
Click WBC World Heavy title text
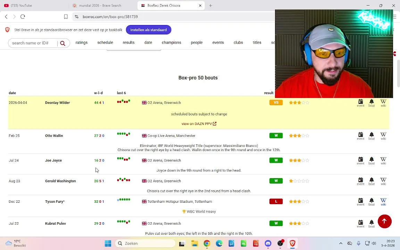201,211
